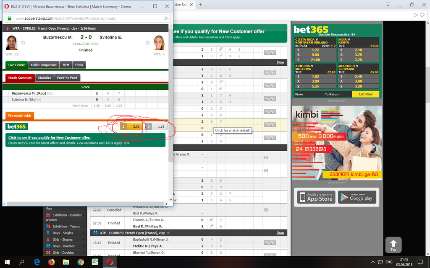430x268 pixels.
Task: Click odds 5.00 for player 1
Action: coord(131,126)
